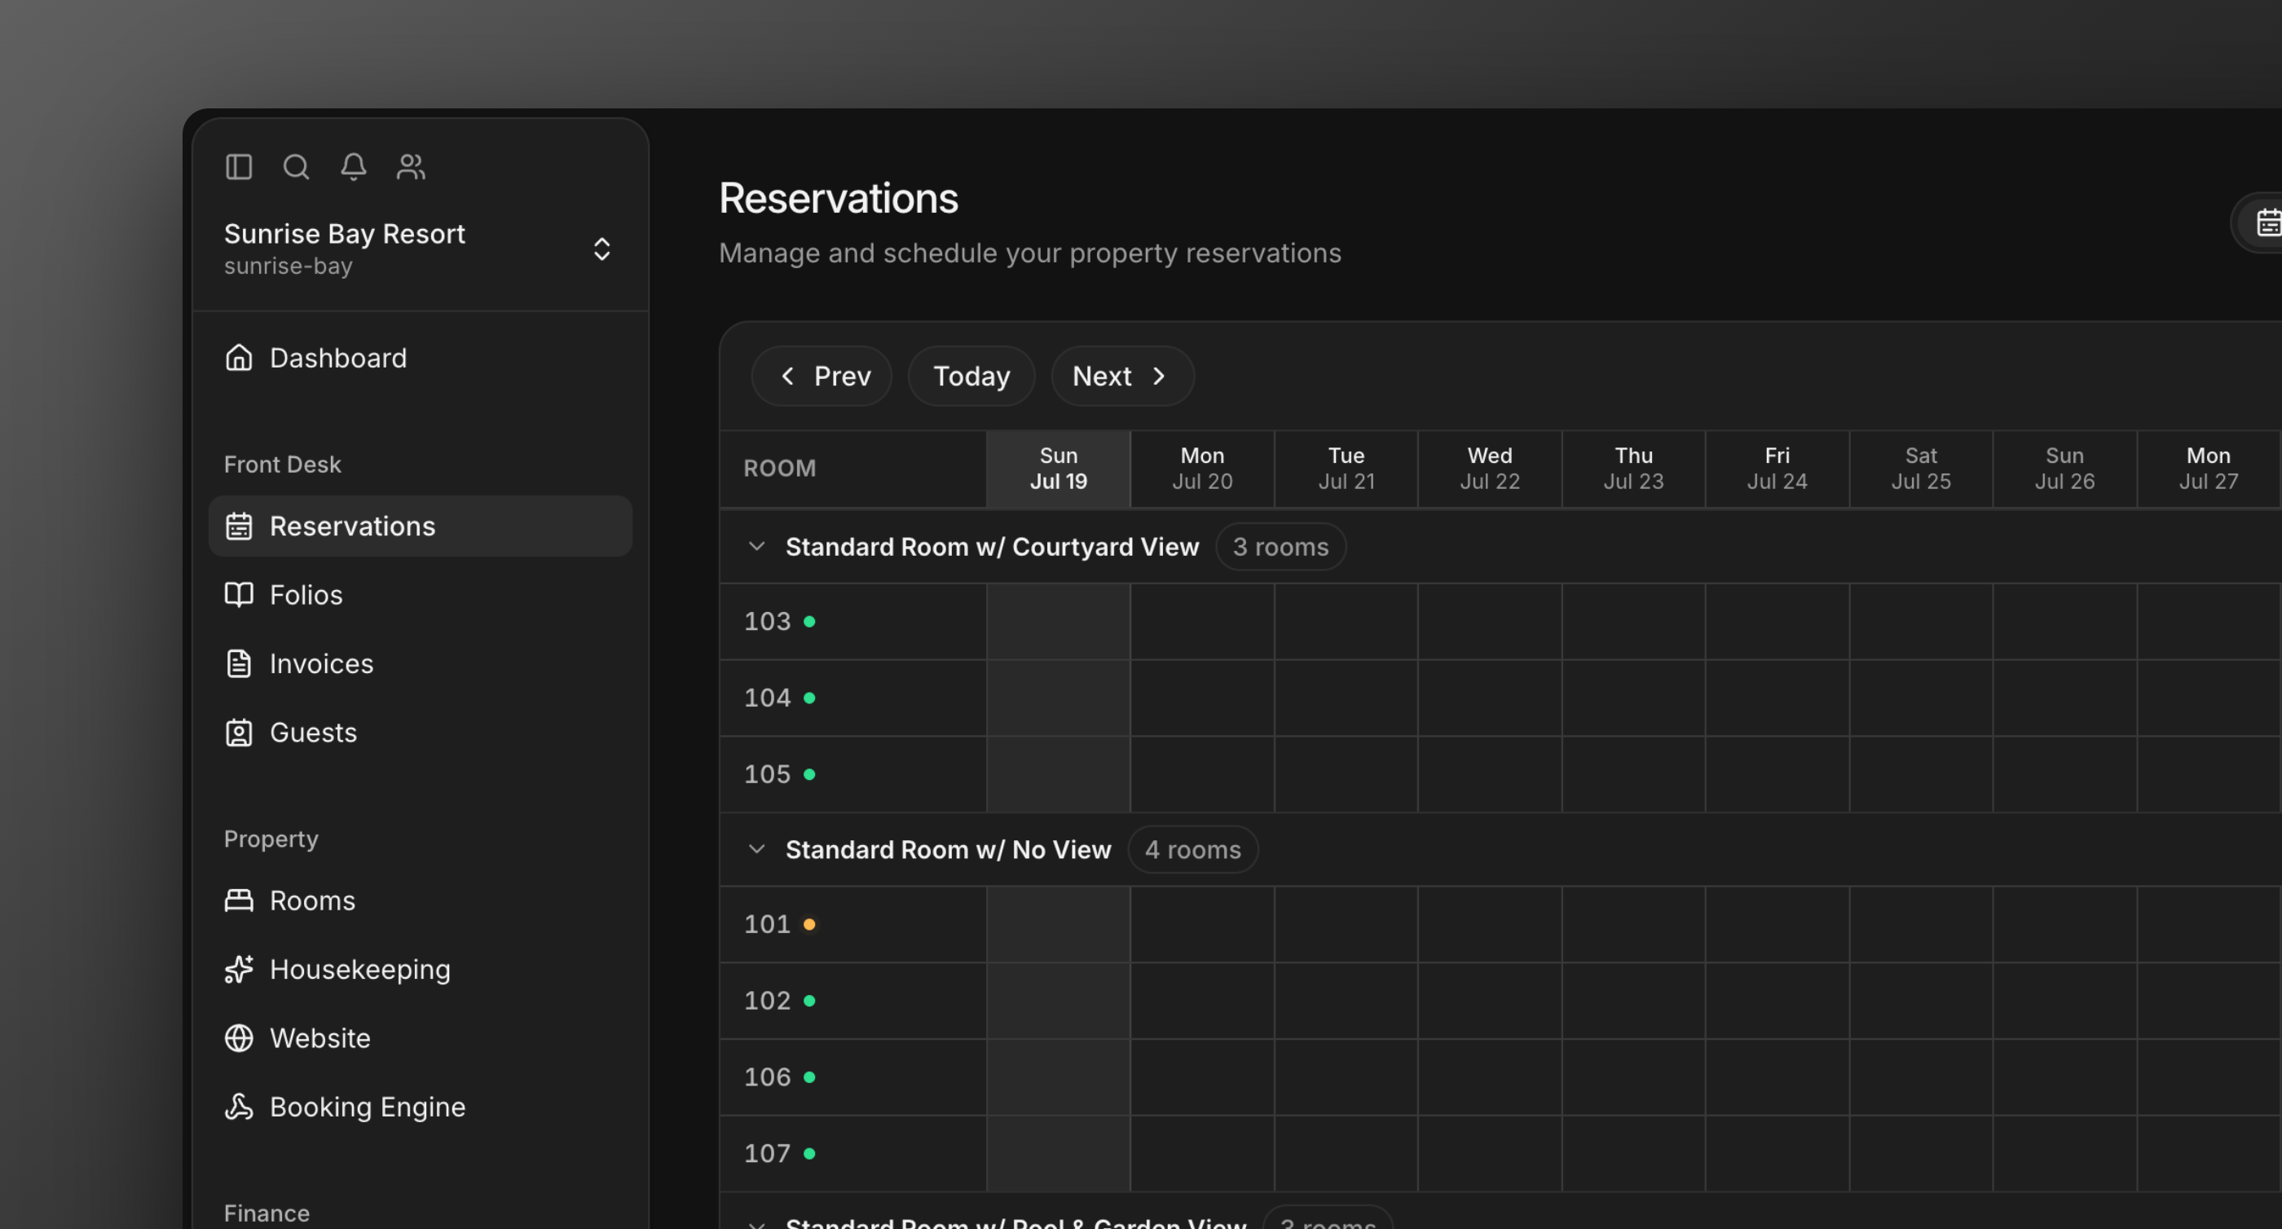This screenshot has height=1229, width=2282.
Task: Click the ROOM column header
Action: tap(853, 469)
